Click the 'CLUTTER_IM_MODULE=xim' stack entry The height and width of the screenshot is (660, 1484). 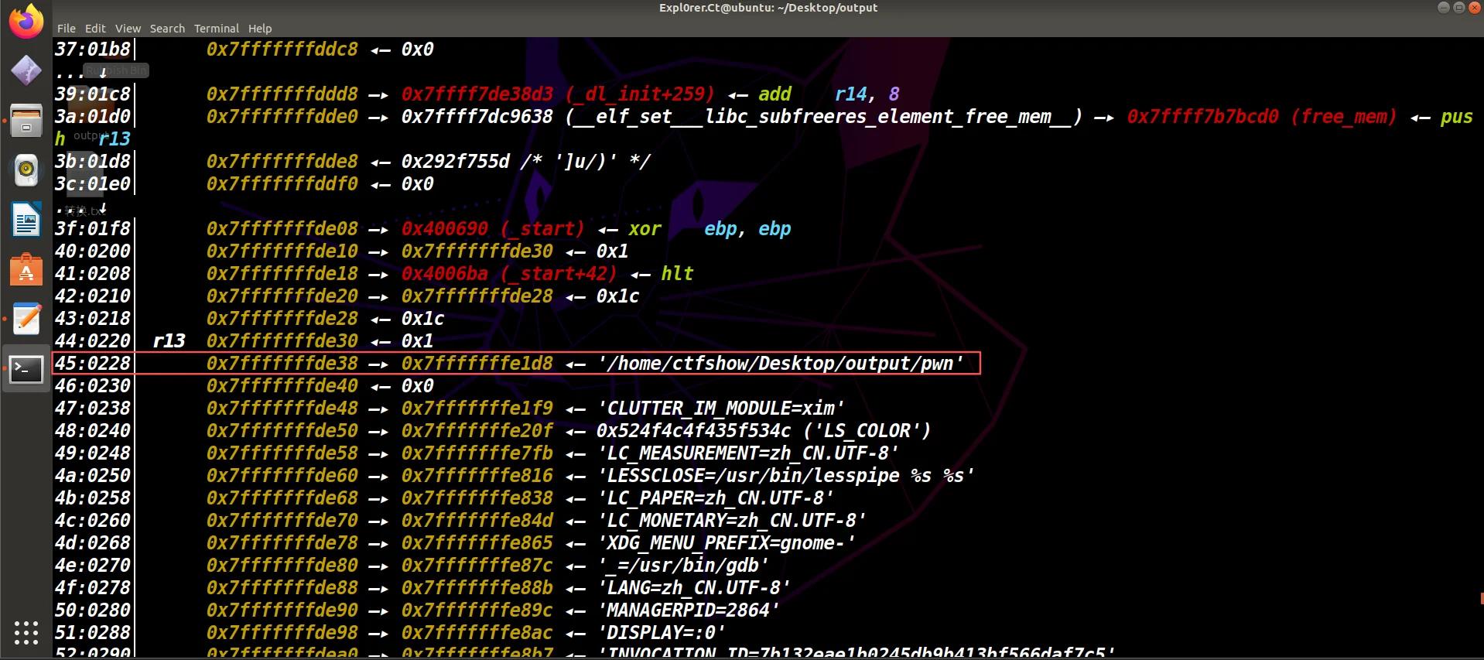tap(720, 409)
